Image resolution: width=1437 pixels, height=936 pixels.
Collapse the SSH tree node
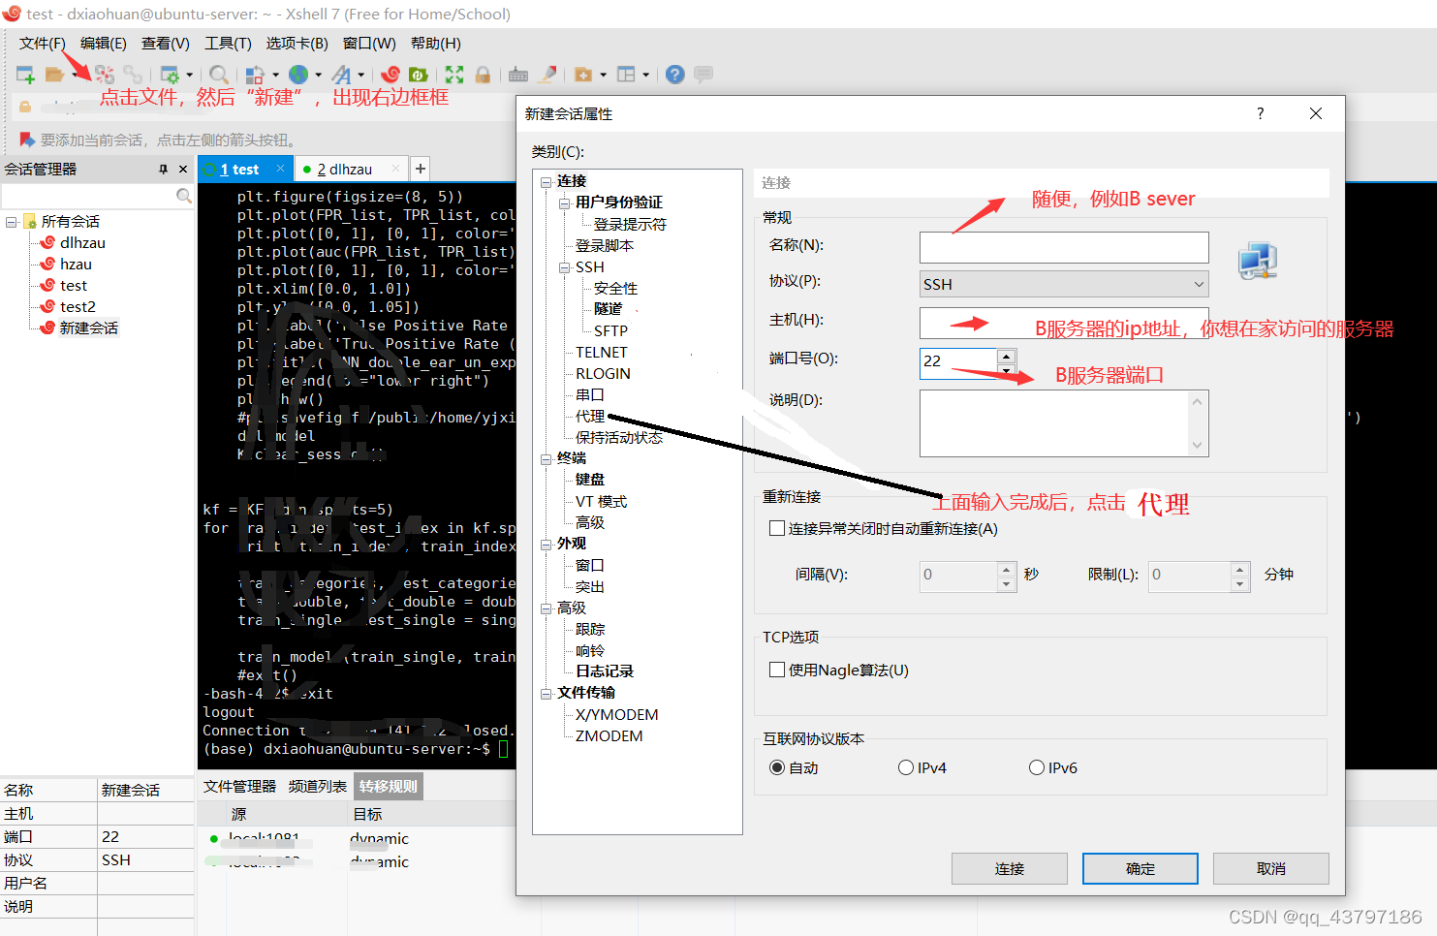[564, 267]
